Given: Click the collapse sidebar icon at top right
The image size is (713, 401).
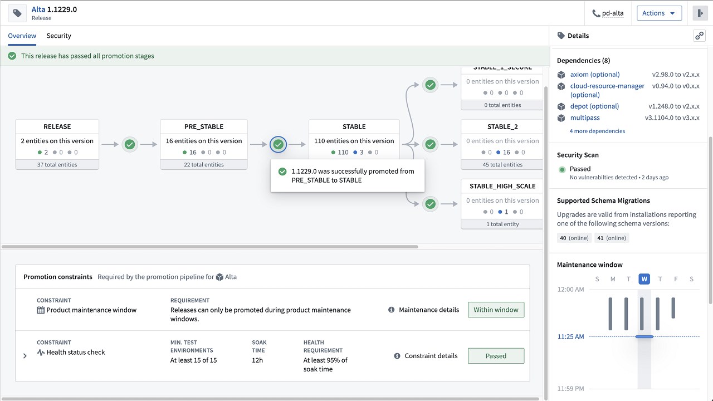Looking at the screenshot, I should (x=700, y=13).
